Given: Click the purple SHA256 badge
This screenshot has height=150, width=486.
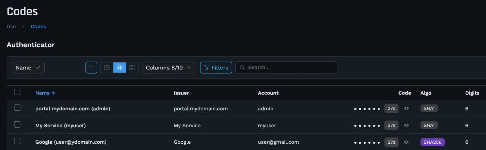Looking at the screenshot, I should [432, 142].
